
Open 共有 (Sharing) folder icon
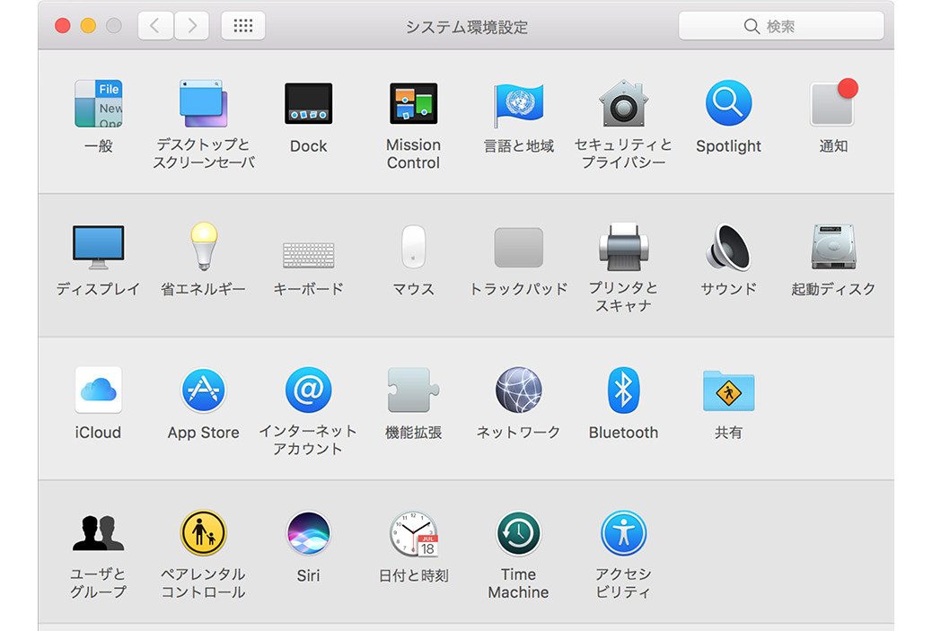point(729,391)
